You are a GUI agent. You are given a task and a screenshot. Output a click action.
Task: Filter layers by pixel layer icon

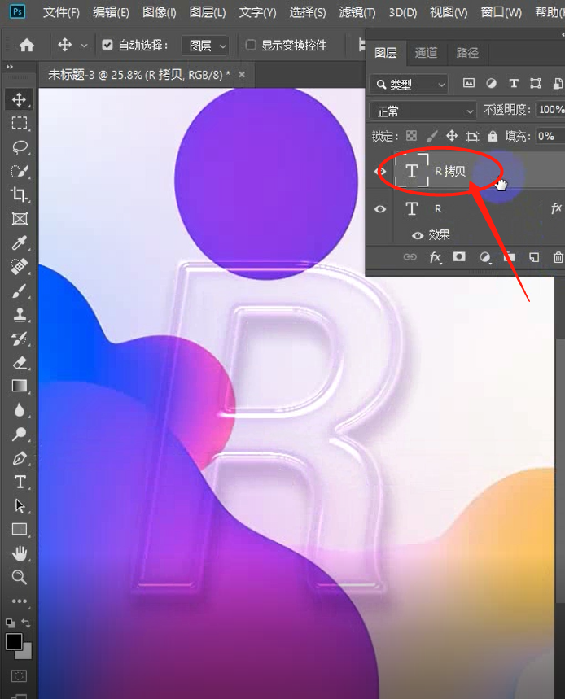tap(469, 83)
